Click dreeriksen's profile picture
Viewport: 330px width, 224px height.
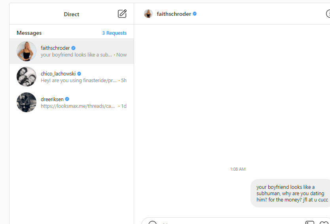(27, 102)
